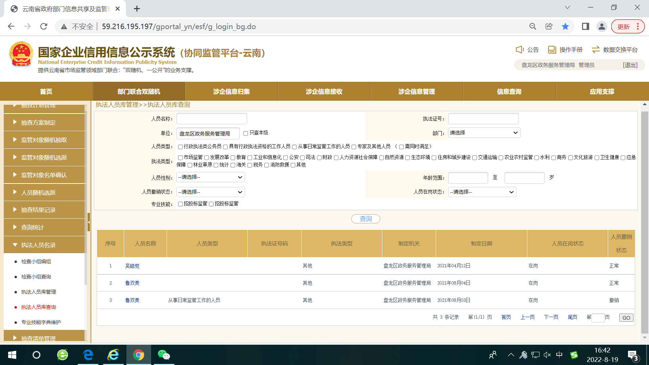649x365 pixels.
Task: Expand 抽查方案制定 in sidebar
Action: point(44,122)
